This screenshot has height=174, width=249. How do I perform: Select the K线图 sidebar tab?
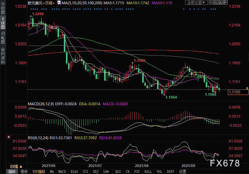pyautogui.click(x=3, y=23)
